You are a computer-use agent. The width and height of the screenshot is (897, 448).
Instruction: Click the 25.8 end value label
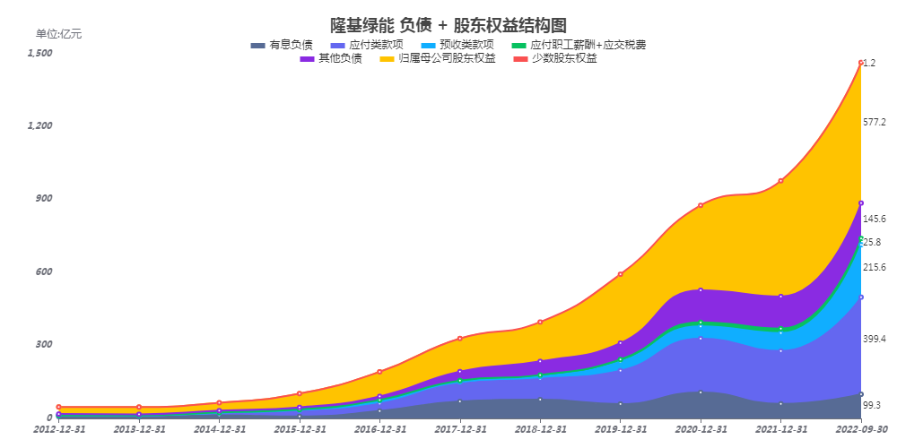click(873, 242)
